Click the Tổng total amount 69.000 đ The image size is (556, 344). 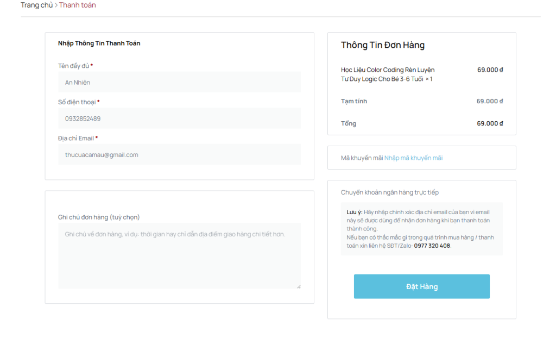[x=490, y=123]
